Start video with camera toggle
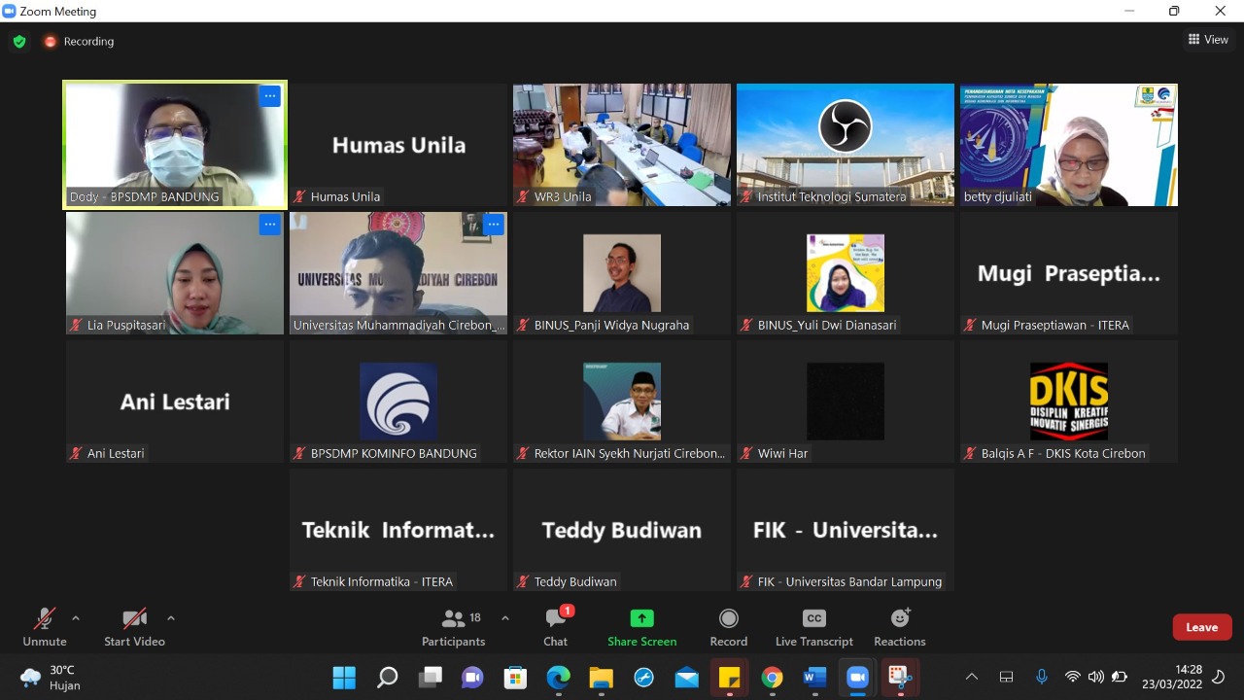1244x700 pixels. [x=134, y=627]
